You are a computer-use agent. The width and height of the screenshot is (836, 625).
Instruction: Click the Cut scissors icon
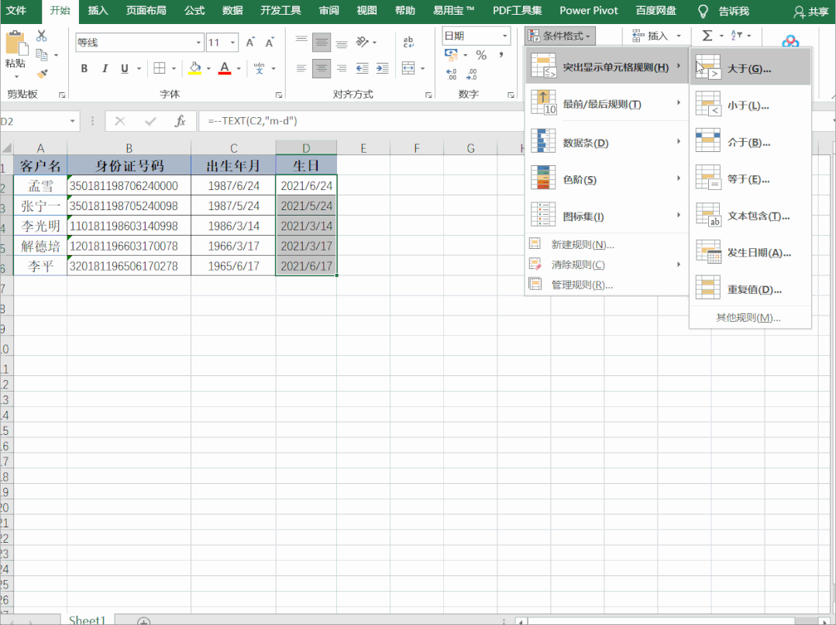pos(42,36)
